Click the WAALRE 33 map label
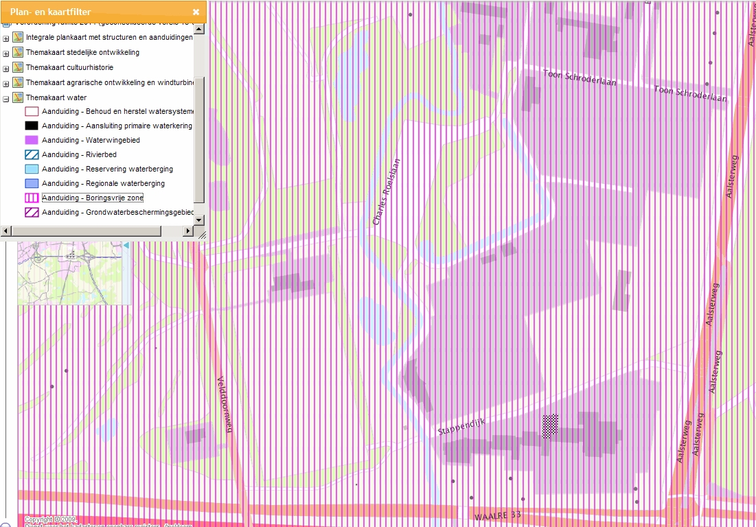The height and width of the screenshot is (527, 756). coord(498,516)
